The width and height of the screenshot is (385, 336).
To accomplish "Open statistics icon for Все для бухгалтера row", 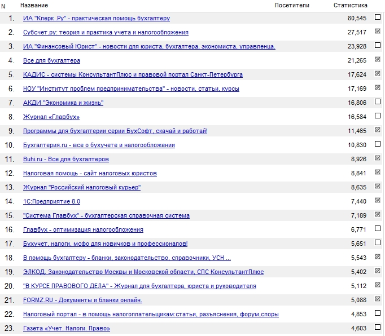I will pyautogui.click(x=378, y=59).
